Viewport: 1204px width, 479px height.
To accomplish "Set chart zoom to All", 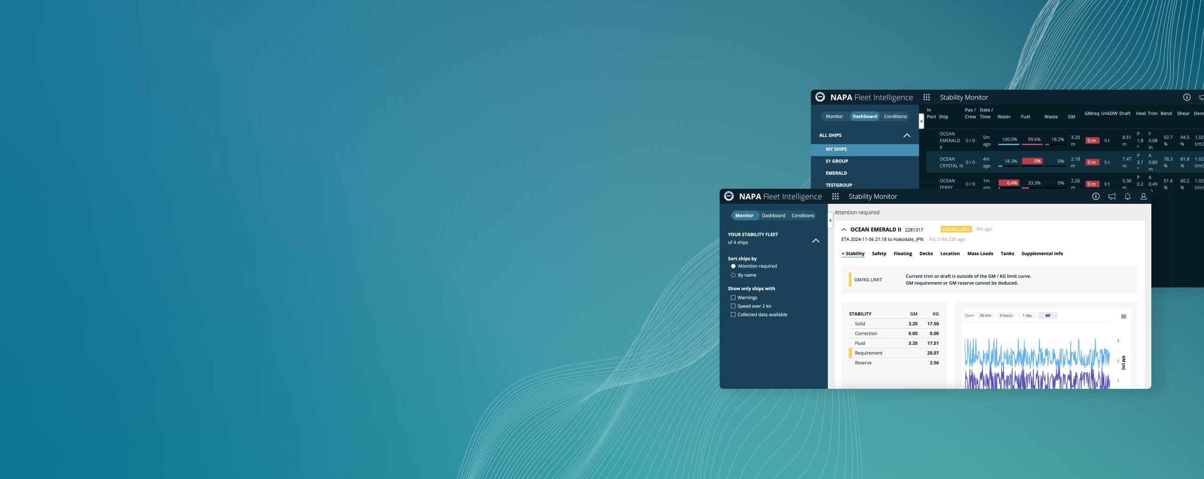I will point(1047,316).
